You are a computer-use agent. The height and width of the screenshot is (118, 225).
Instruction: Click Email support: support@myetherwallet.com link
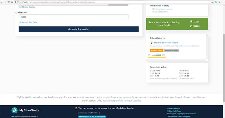pos(181,114)
